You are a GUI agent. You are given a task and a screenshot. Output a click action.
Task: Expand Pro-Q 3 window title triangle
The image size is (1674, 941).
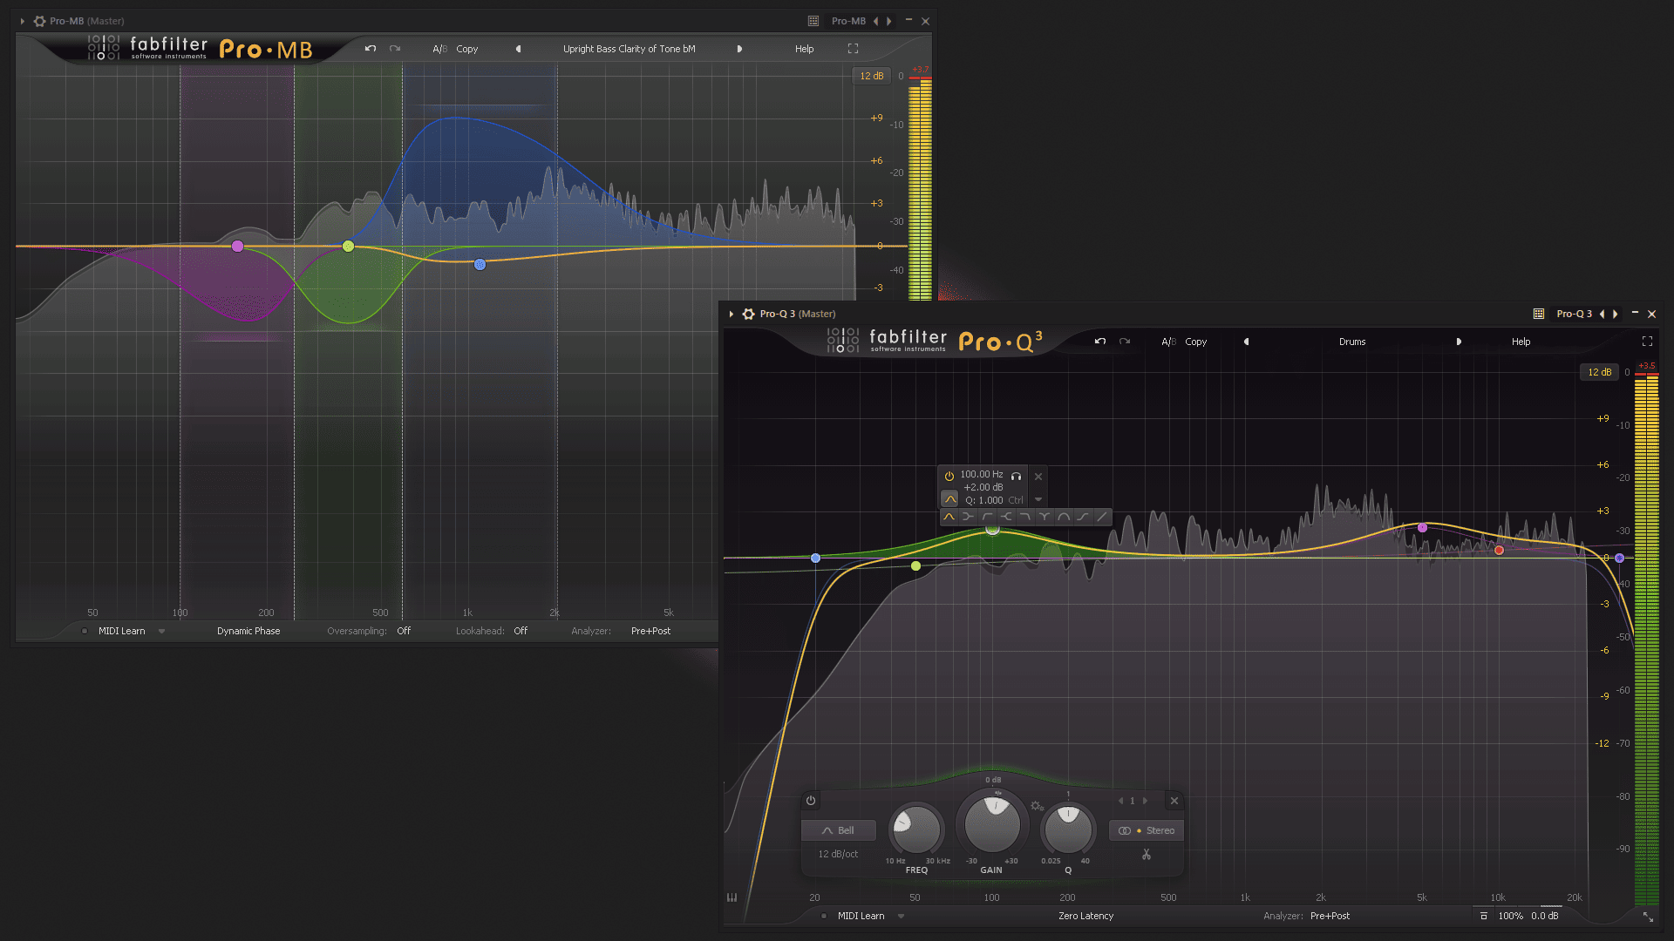coord(731,314)
